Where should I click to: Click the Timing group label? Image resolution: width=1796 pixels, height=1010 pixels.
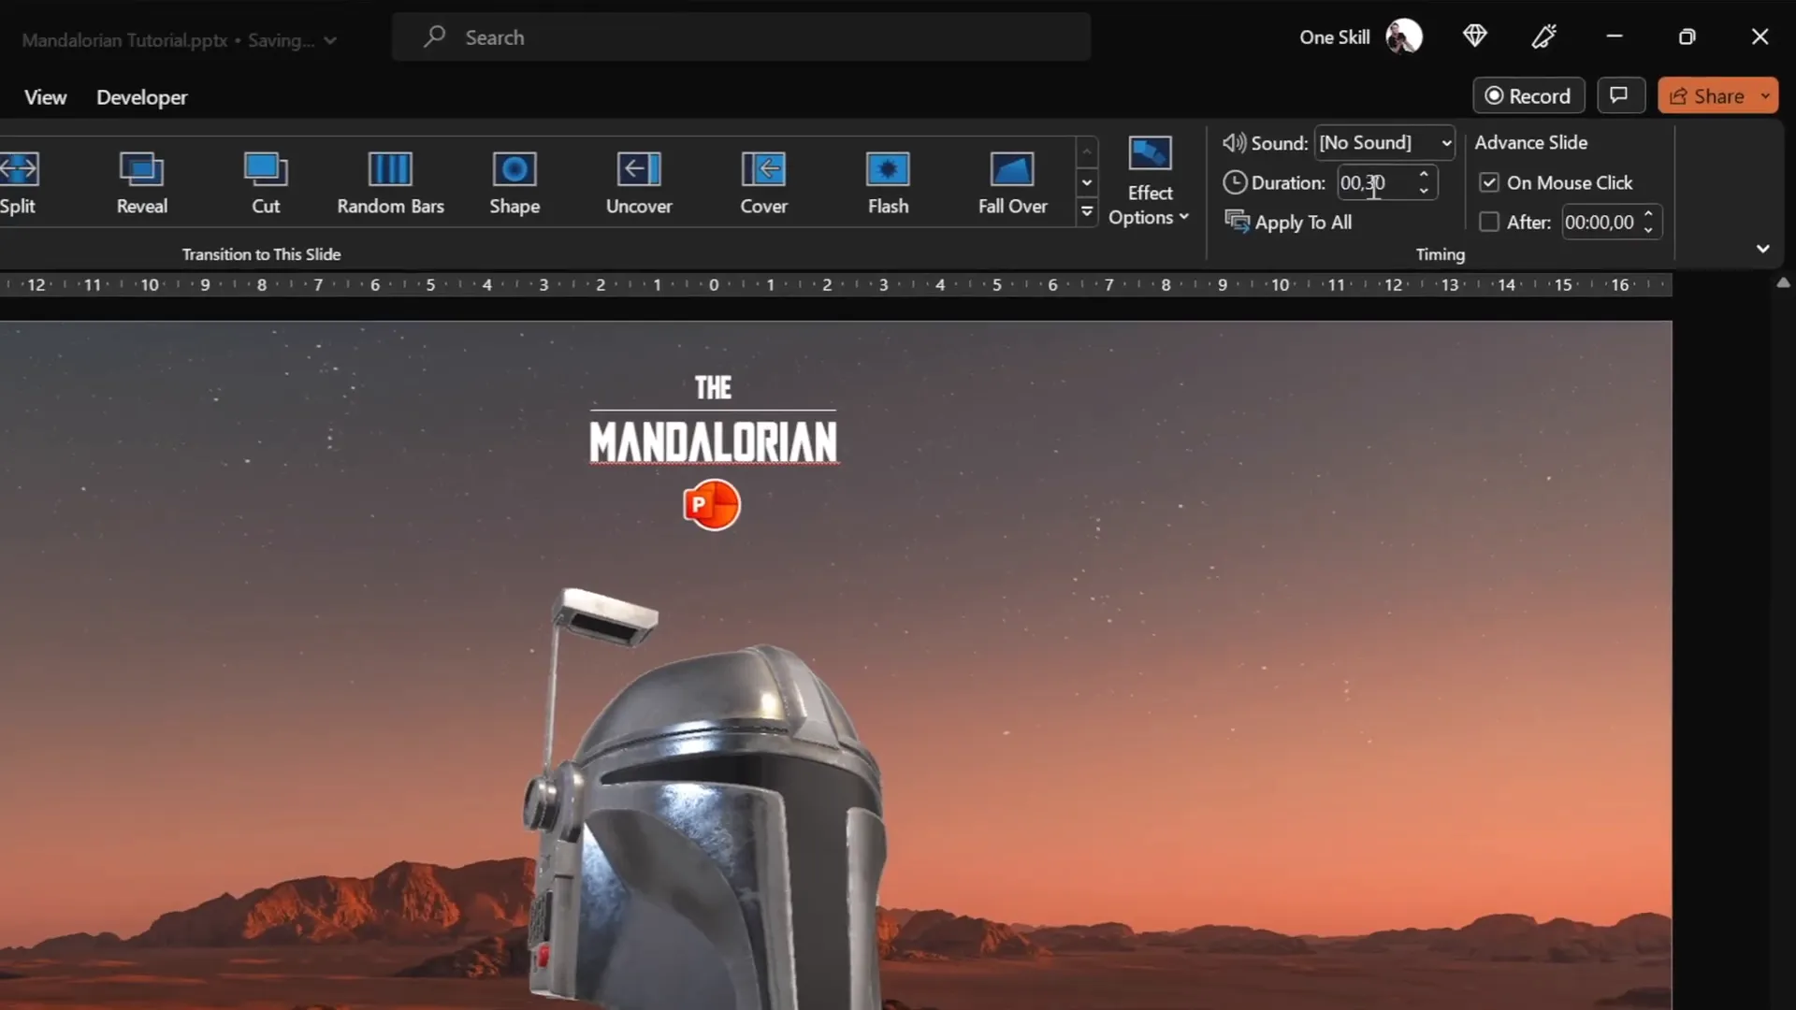point(1441,254)
